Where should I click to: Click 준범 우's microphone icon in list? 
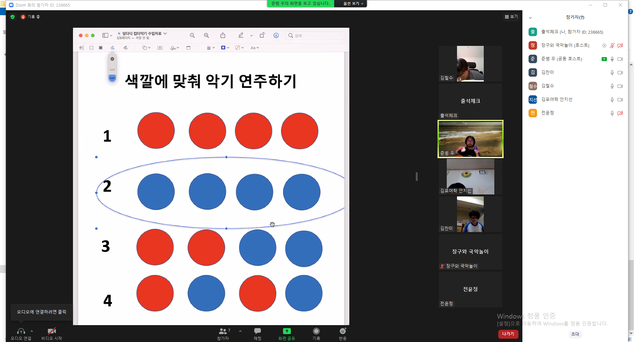pos(612,59)
